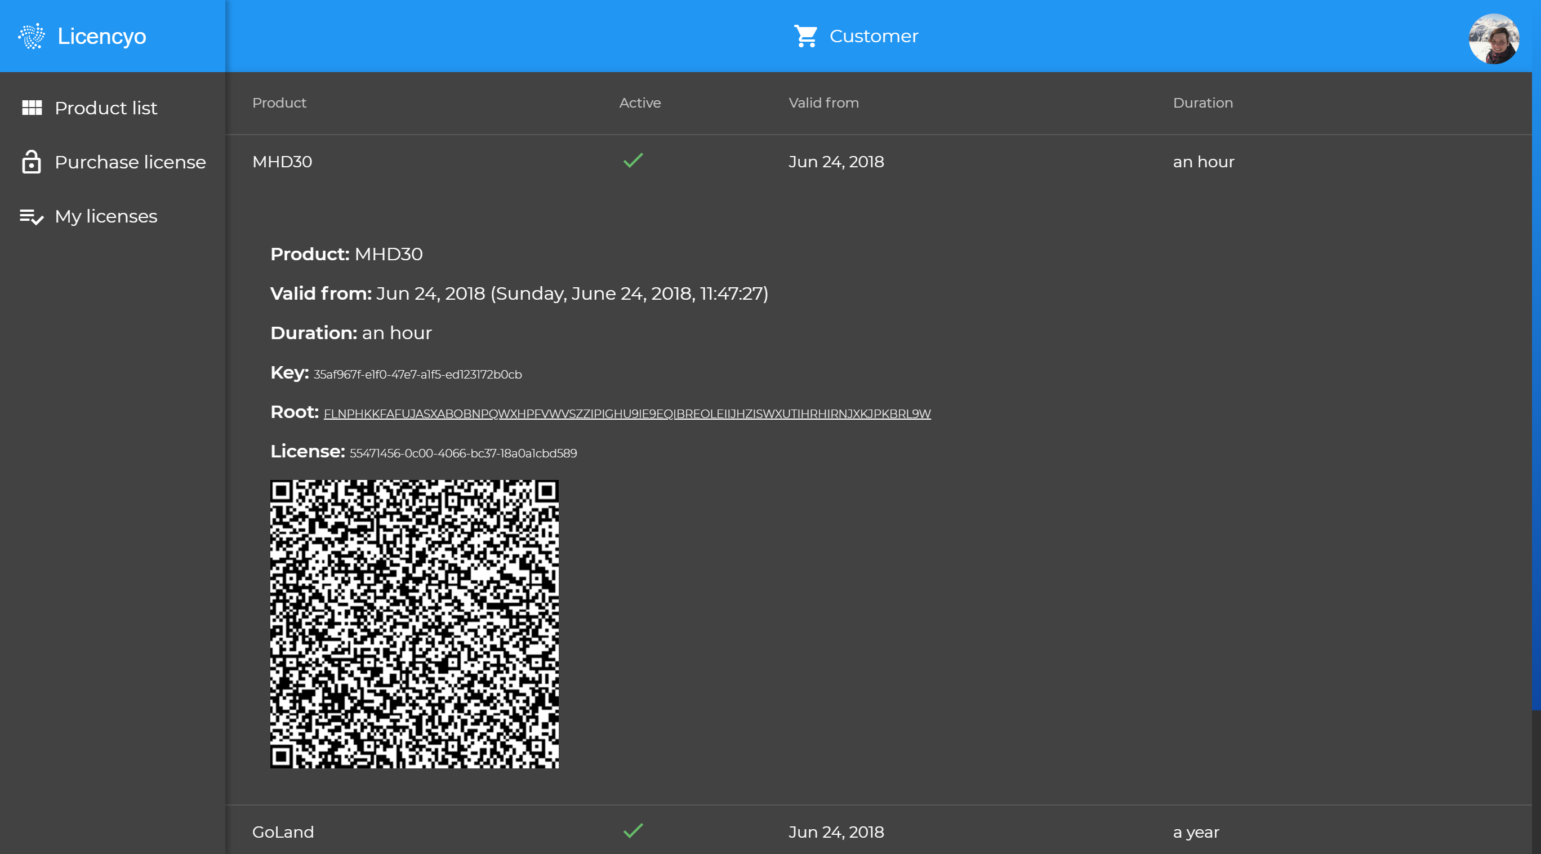Click the Product list grid icon

(32, 108)
